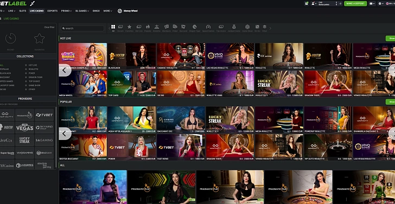This screenshot has width=395, height=204.
Task: Filter by Other category icon
Action: [265, 27]
